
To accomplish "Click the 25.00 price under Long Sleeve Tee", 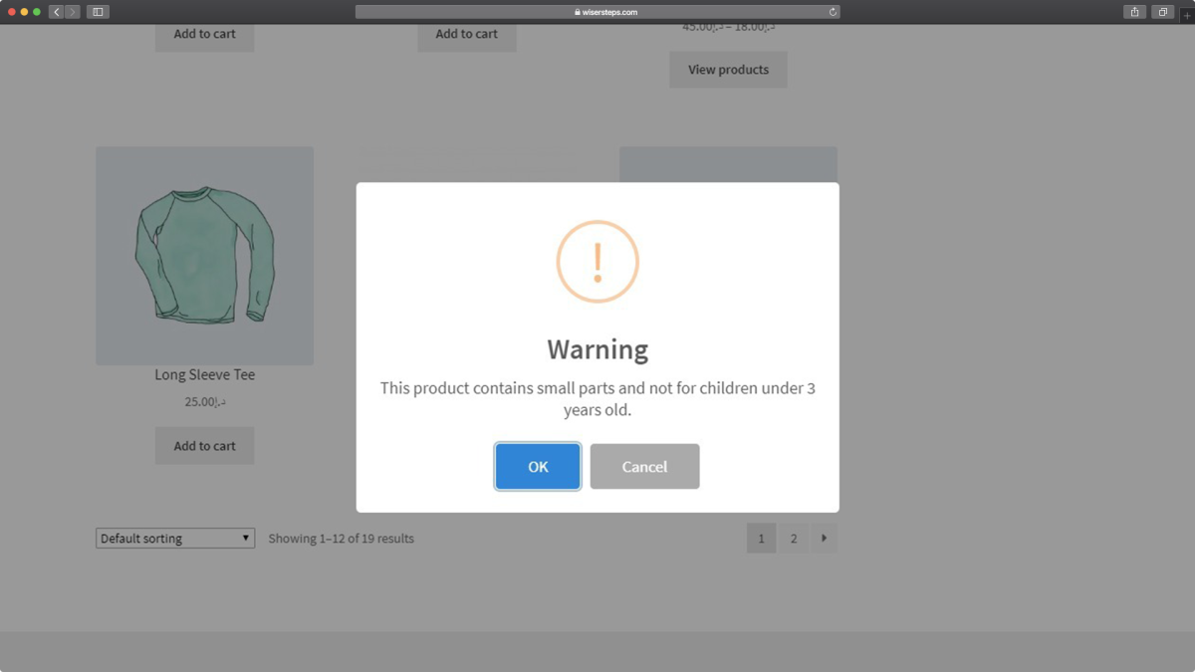I will point(204,401).
